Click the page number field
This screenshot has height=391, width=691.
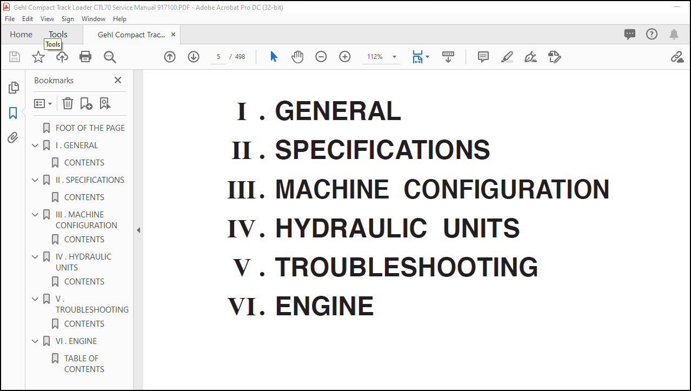[x=218, y=57]
